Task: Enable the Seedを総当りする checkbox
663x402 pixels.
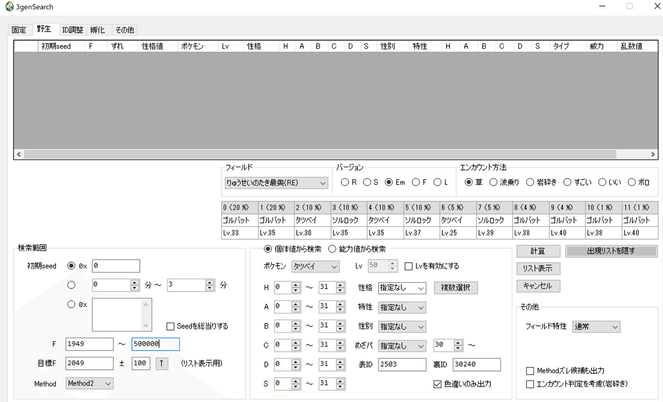Action: pos(170,326)
